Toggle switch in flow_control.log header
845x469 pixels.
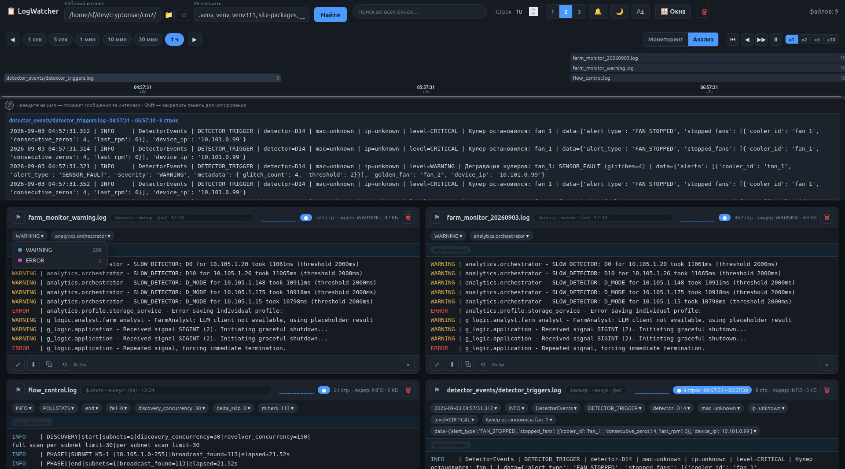(324, 390)
